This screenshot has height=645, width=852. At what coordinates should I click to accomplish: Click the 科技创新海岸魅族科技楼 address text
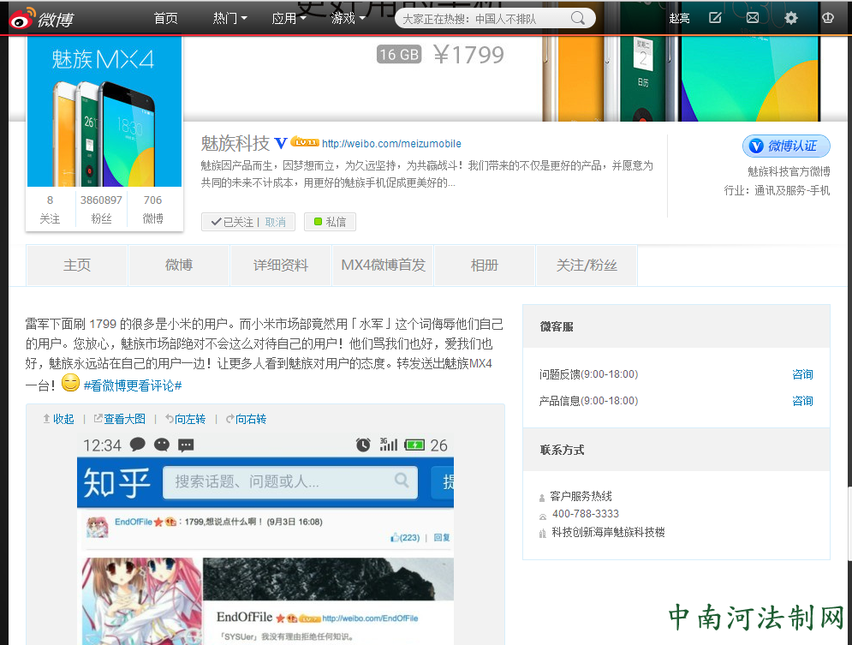(608, 532)
